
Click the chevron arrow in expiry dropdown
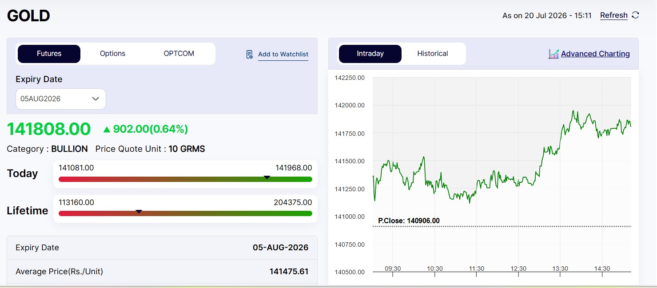tap(96, 99)
